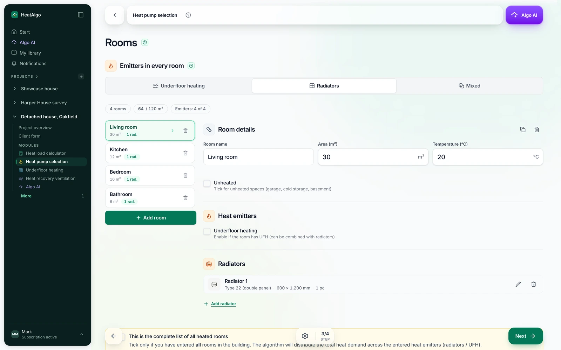Delete Bathroom room trash icon
Image resolution: width=561 pixels, height=350 pixels.
[x=185, y=198]
